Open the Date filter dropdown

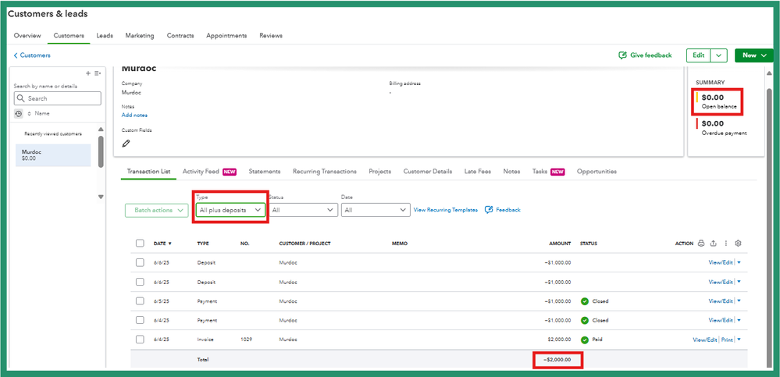[x=376, y=211]
